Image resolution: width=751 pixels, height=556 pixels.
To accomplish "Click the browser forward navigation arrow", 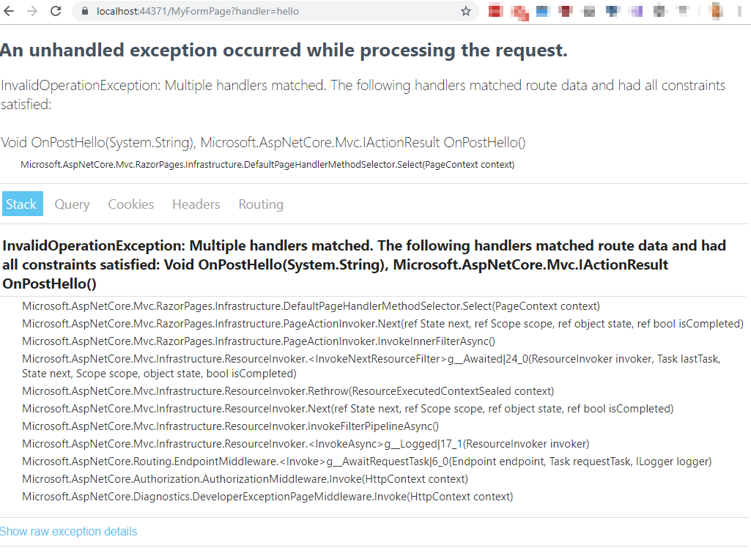I will point(32,11).
